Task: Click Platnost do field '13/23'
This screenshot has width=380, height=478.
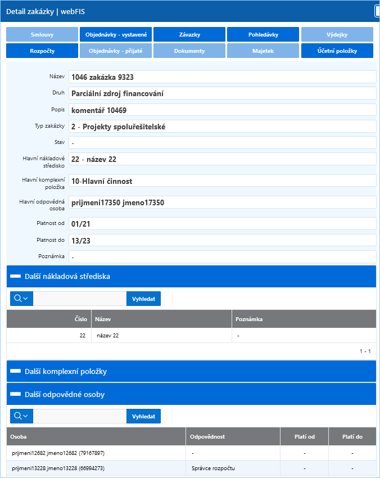Action: [223, 240]
